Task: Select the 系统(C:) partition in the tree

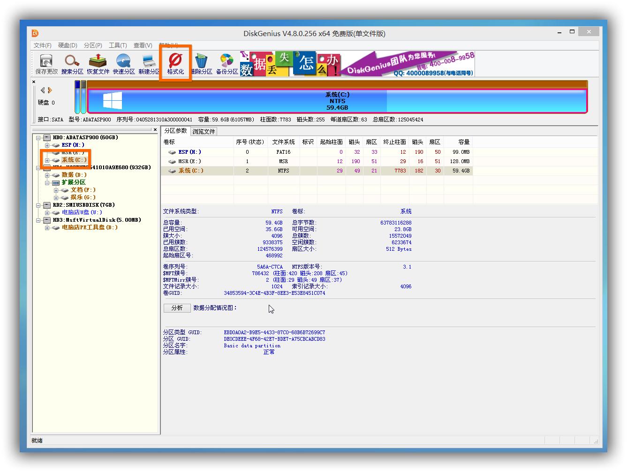Action: click(x=74, y=160)
